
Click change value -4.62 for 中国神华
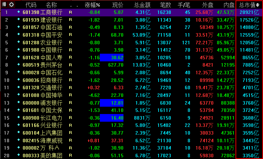click(x=94, y=95)
